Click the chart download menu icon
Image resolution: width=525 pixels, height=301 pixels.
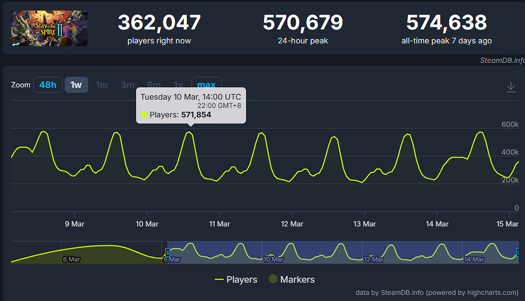point(510,87)
